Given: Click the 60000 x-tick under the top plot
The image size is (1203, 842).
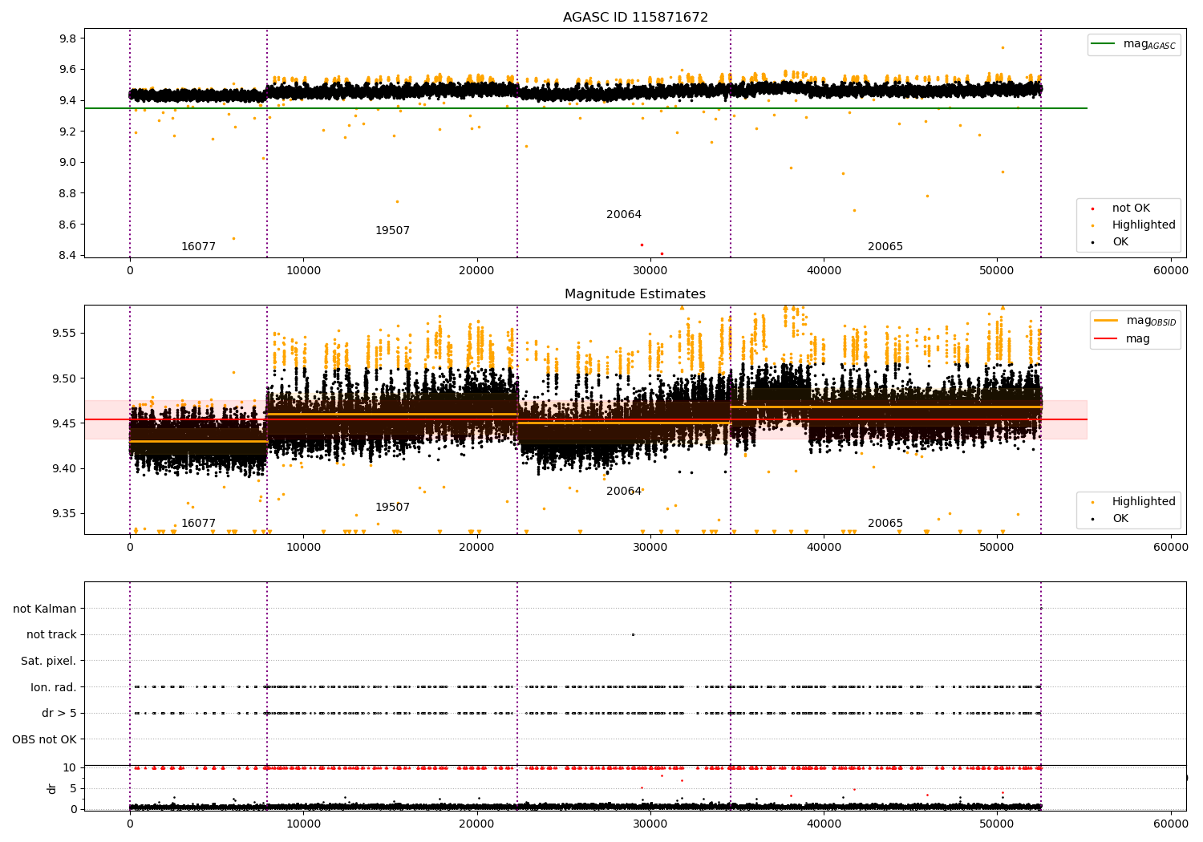Looking at the screenshot, I should pos(1171,271).
